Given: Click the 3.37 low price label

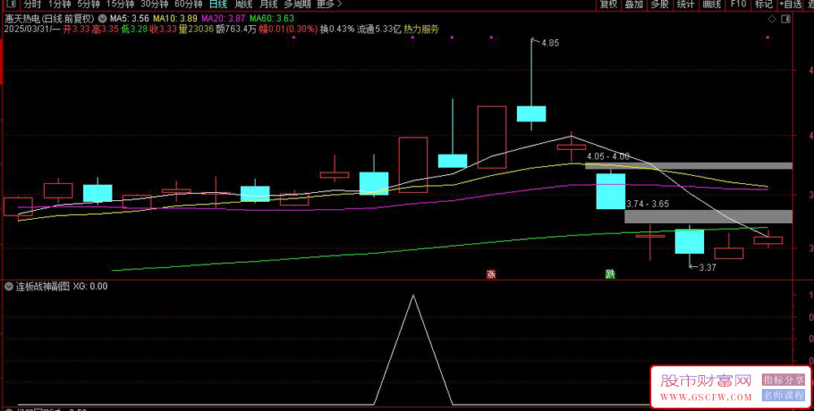Looking at the screenshot, I should click(707, 268).
